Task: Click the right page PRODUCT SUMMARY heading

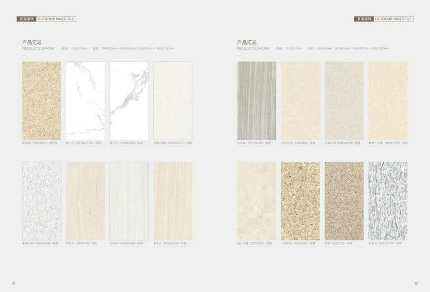Action: 253,49
